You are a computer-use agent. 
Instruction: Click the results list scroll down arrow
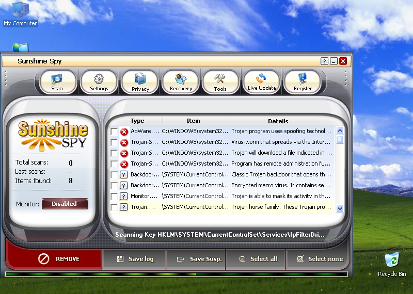point(340,208)
